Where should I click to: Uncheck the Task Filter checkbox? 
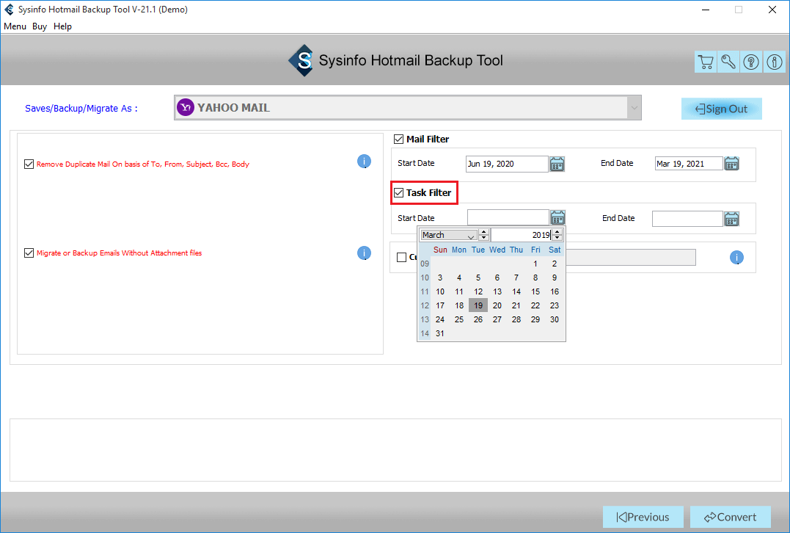point(398,192)
